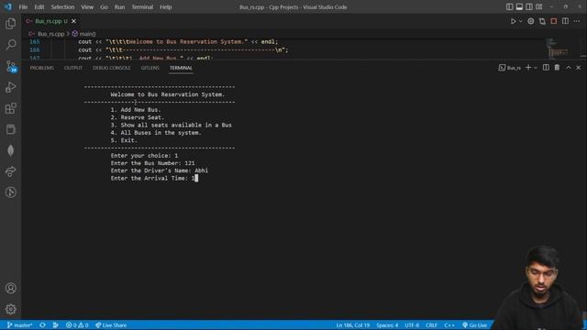Open editor More Actions ellipsis

(577, 21)
